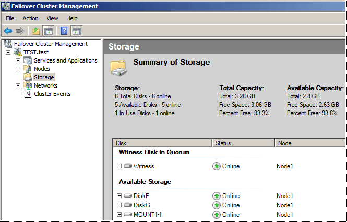This screenshot has width=347, height=222.
Task: Expand the MOUNT1-1 disk row
Action: point(119,215)
